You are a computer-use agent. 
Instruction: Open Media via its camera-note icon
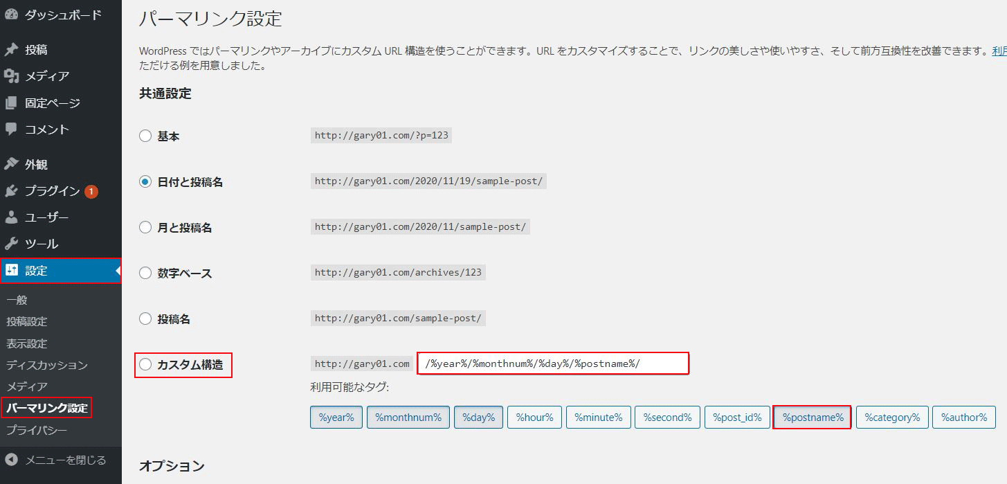click(11, 76)
